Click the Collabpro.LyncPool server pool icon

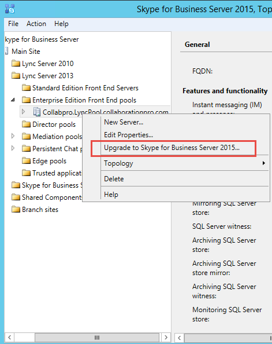pos(37,112)
